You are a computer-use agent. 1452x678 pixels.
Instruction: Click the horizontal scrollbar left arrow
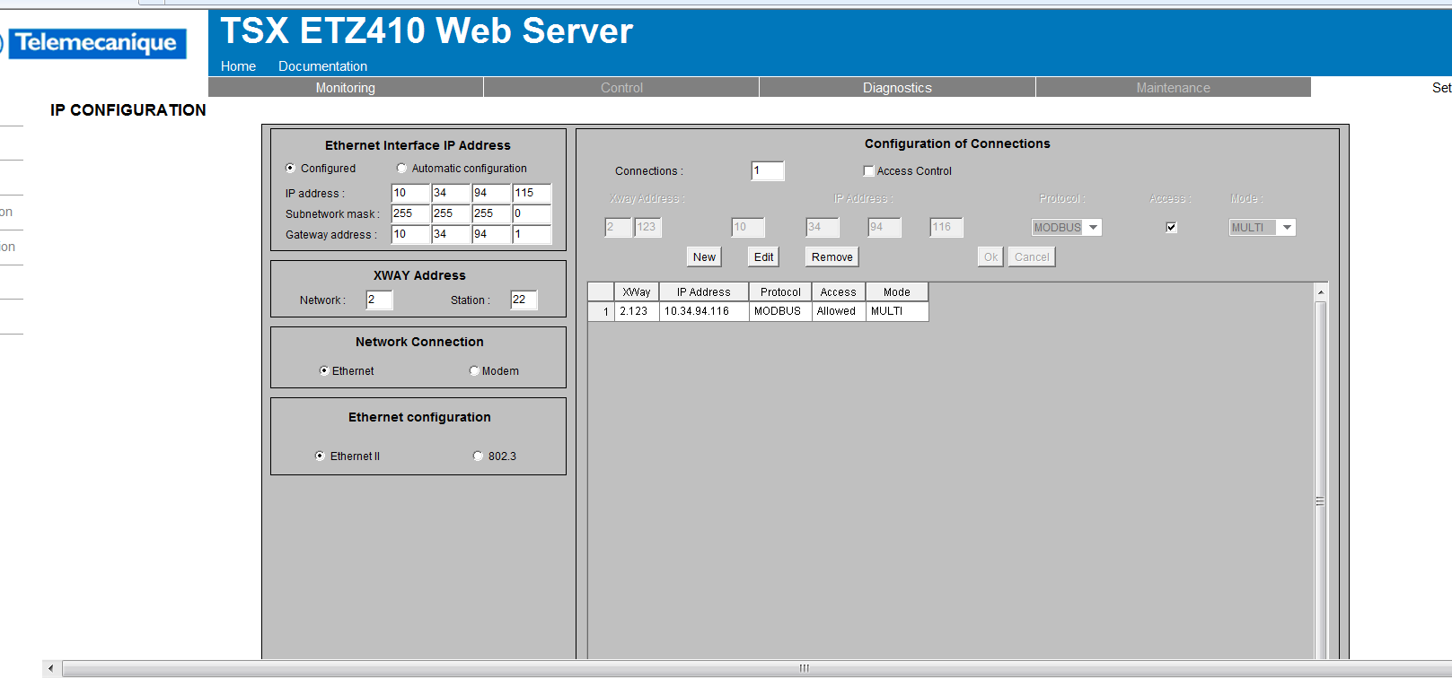coord(51,668)
